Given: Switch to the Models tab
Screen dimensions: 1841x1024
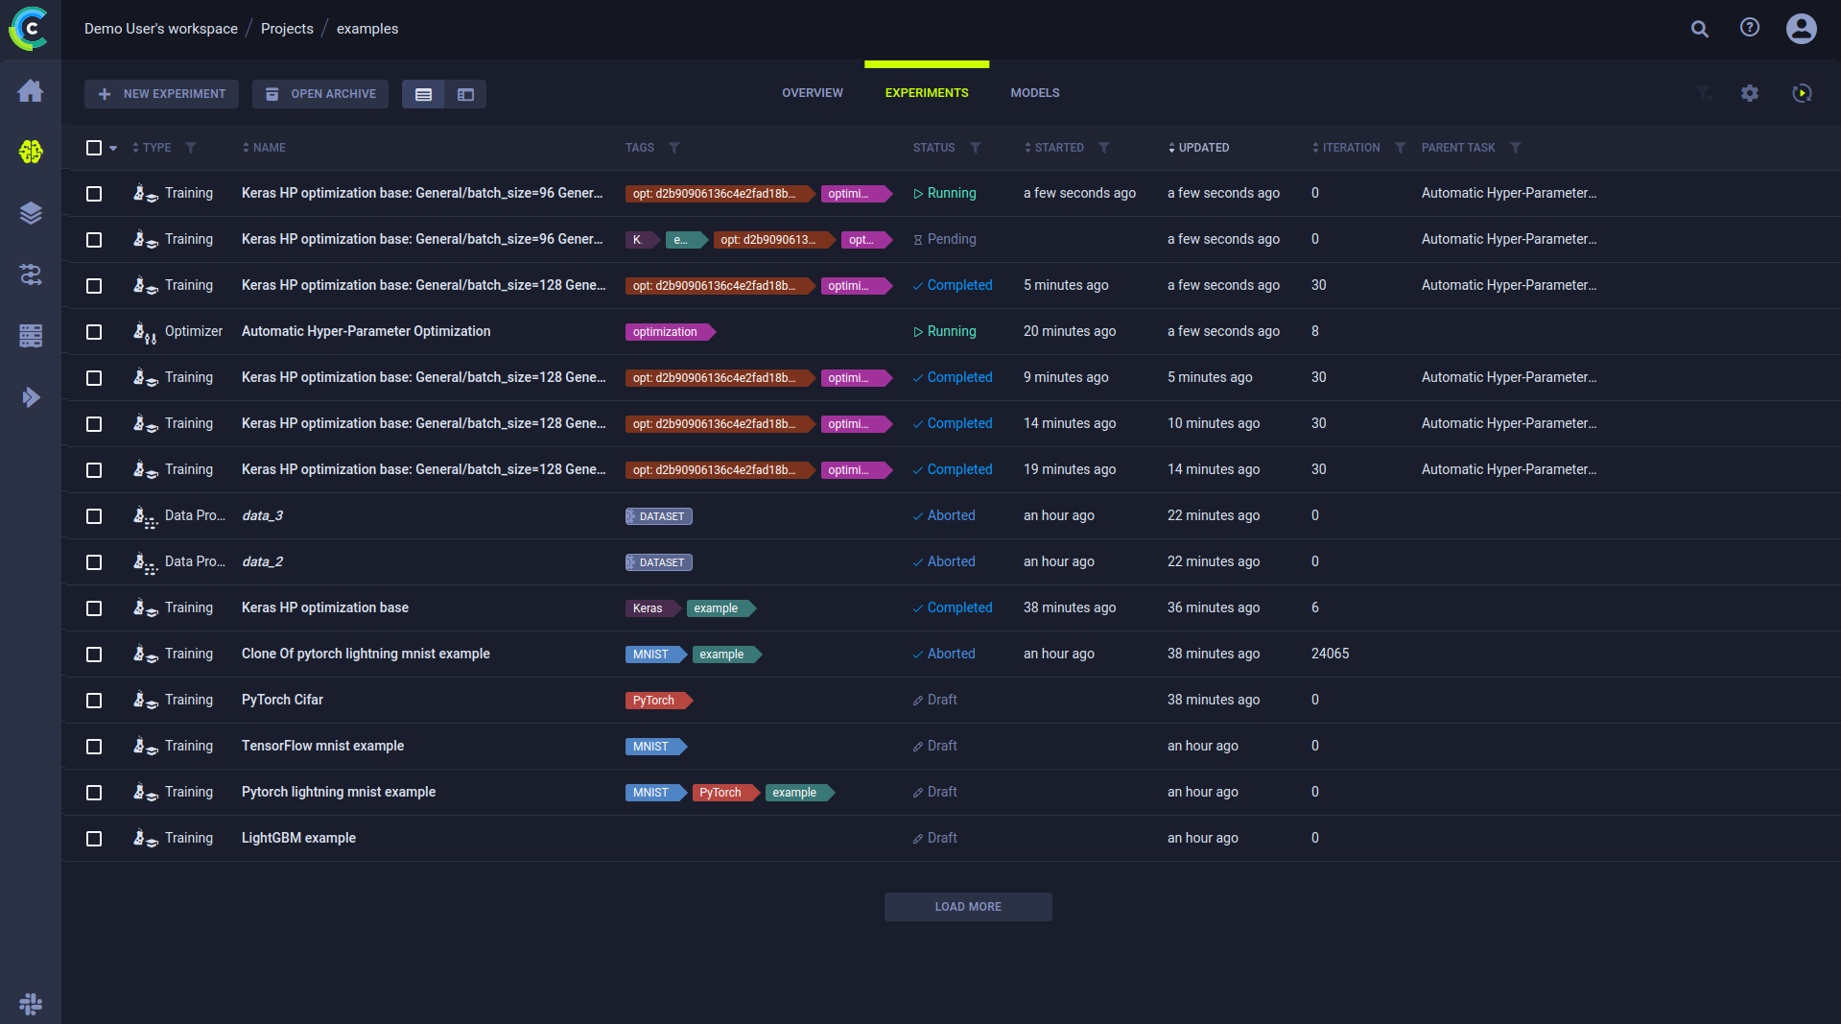Looking at the screenshot, I should coord(1034,93).
